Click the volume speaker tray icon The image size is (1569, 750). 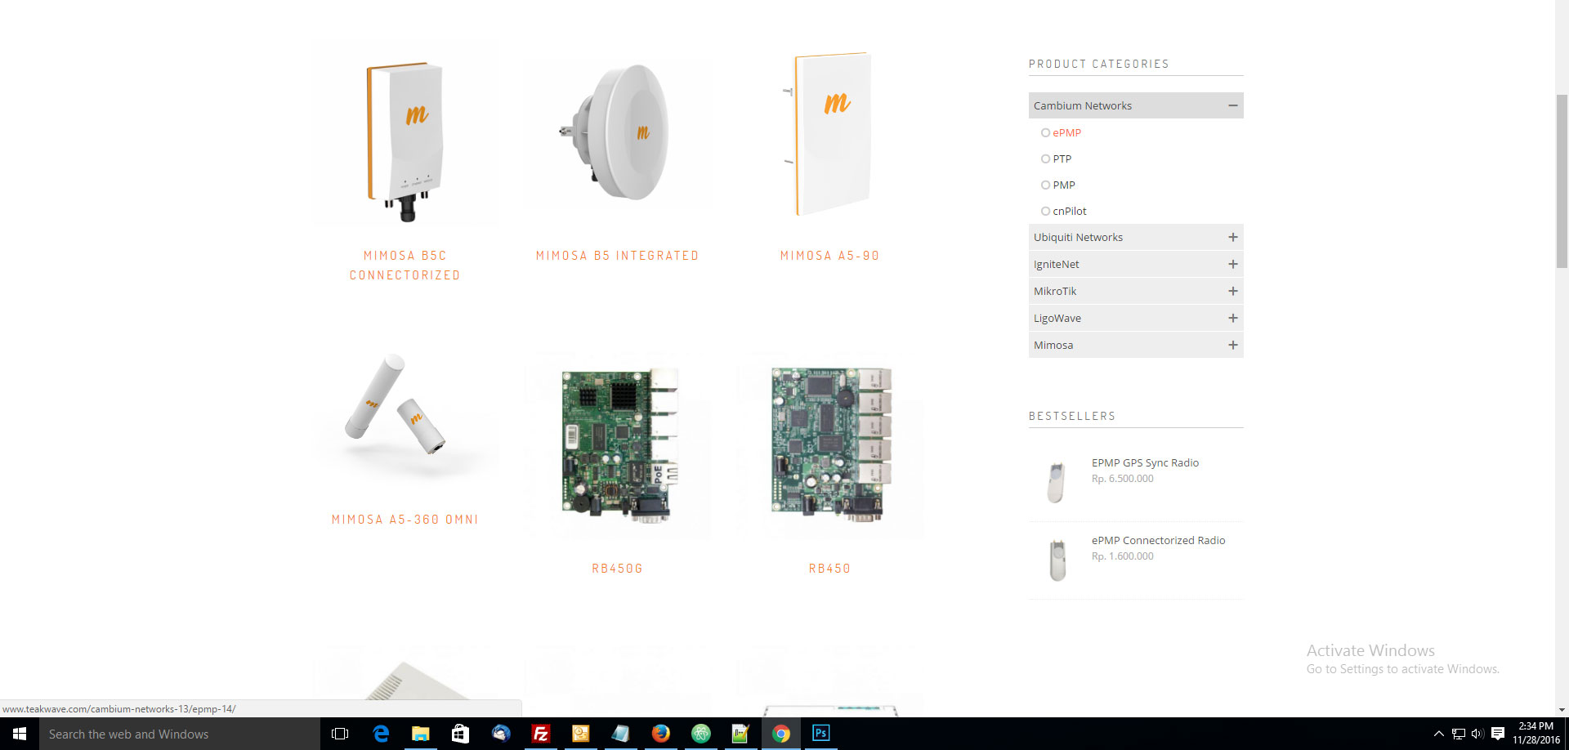[x=1477, y=734]
